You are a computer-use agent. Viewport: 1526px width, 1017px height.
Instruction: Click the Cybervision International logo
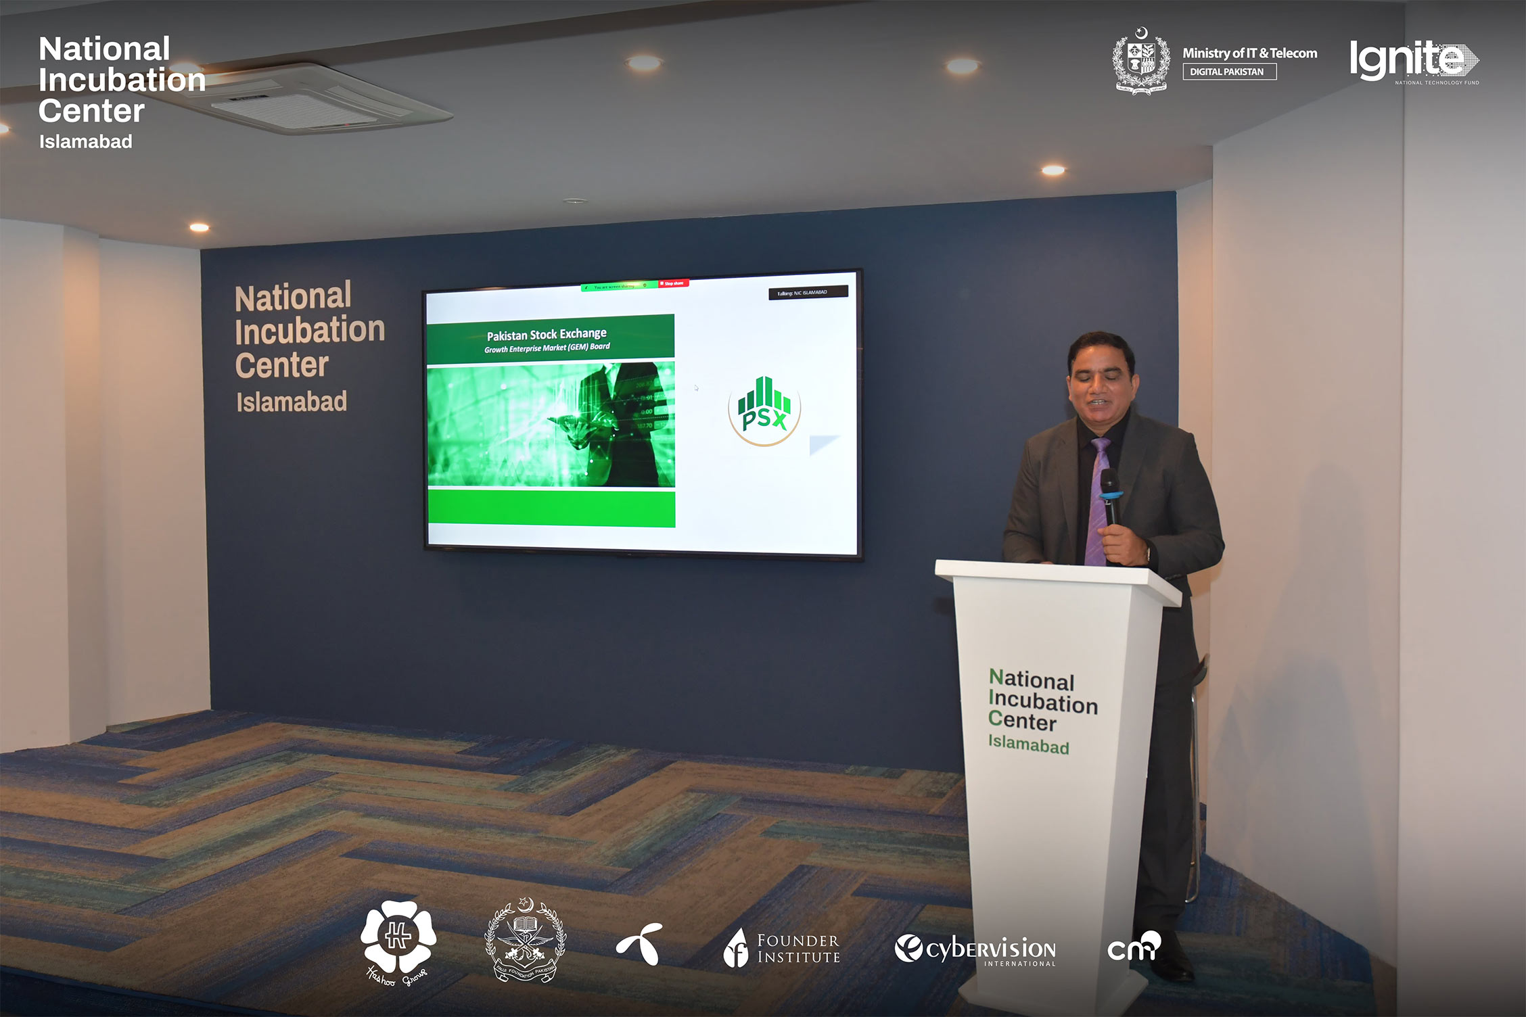(x=975, y=950)
